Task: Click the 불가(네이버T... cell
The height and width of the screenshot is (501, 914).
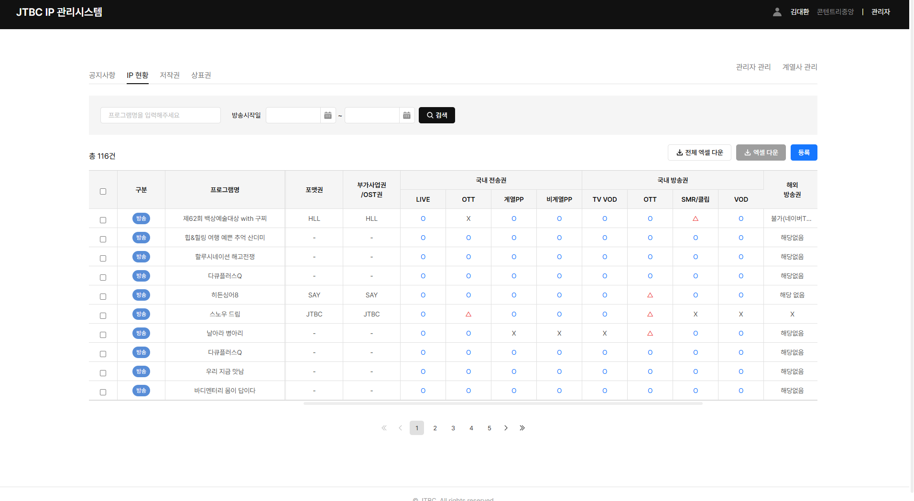Action: (791, 218)
